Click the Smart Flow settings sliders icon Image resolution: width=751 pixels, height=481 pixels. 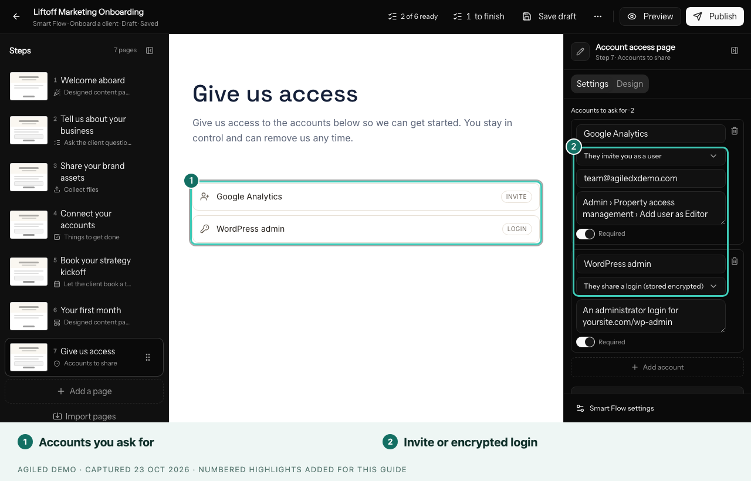(580, 408)
